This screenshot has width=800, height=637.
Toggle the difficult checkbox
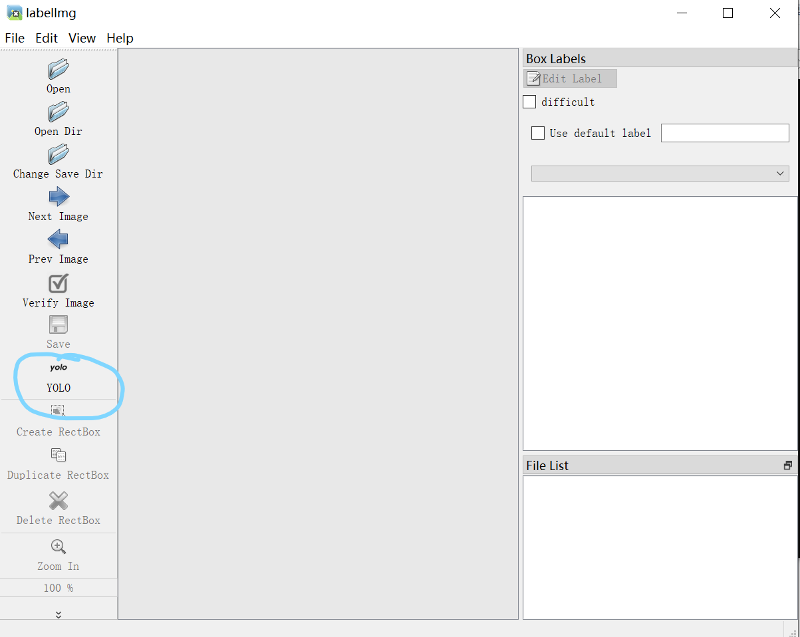click(x=529, y=102)
